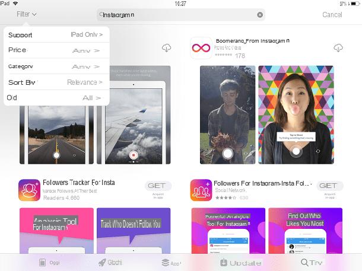Image resolution: width=362 pixels, height=271 pixels.
Task: Click into the Instagram search field
Action: (x=180, y=15)
